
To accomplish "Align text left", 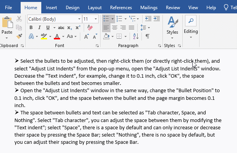I will (106, 28).
